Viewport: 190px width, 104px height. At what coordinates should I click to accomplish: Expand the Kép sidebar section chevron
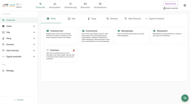coord(34,32)
